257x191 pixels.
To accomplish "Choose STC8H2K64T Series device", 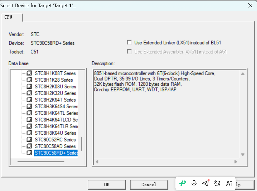I will pos(55,100).
